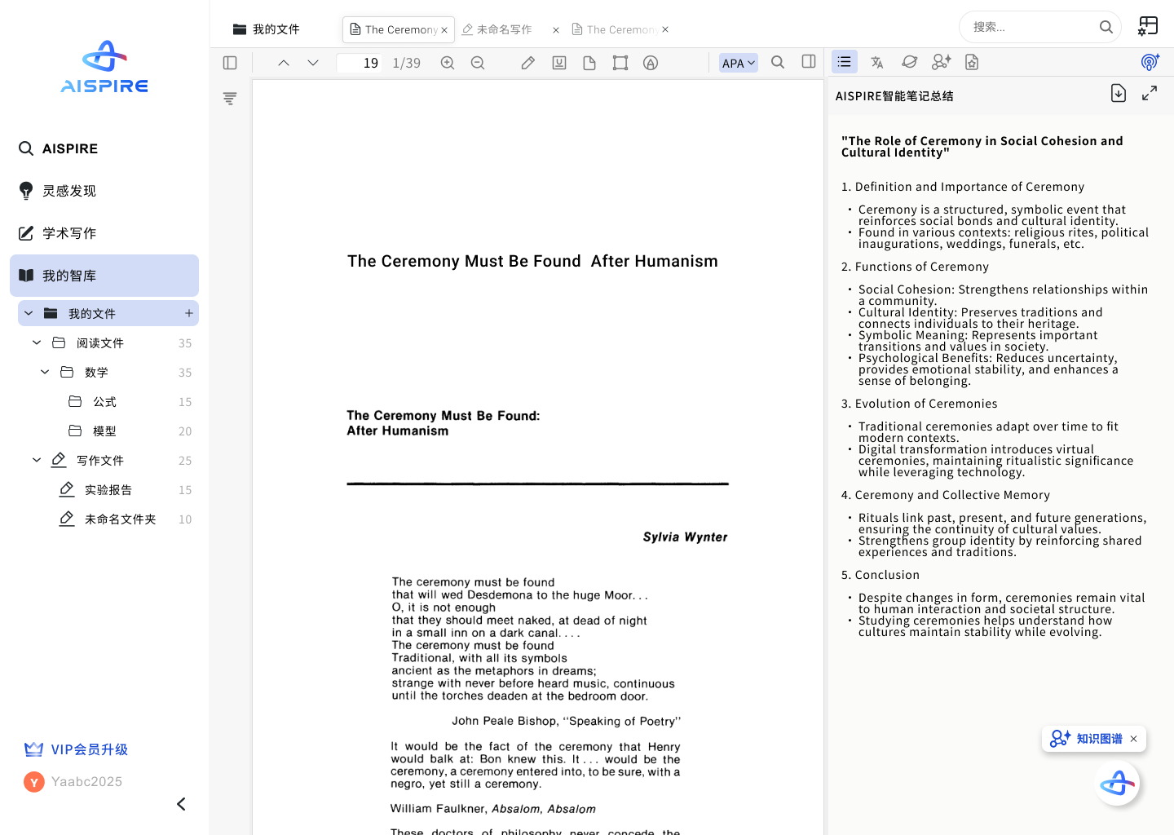Expand the notes panel to fullscreen
The width and height of the screenshot is (1174, 835).
1150,94
